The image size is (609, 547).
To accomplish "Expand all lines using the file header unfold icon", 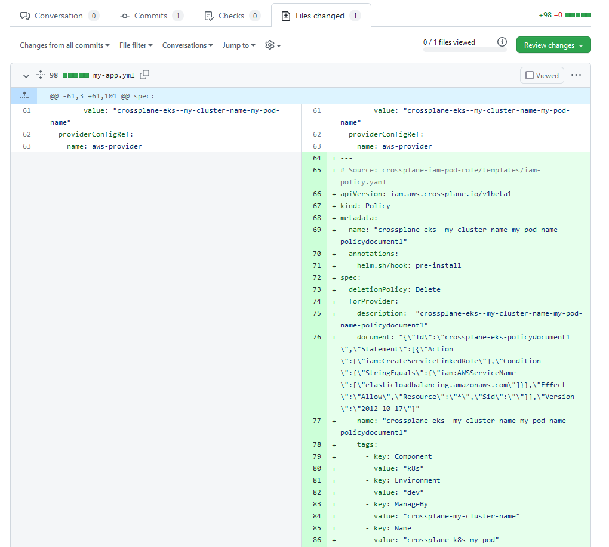I will click(x=41, y=75).
